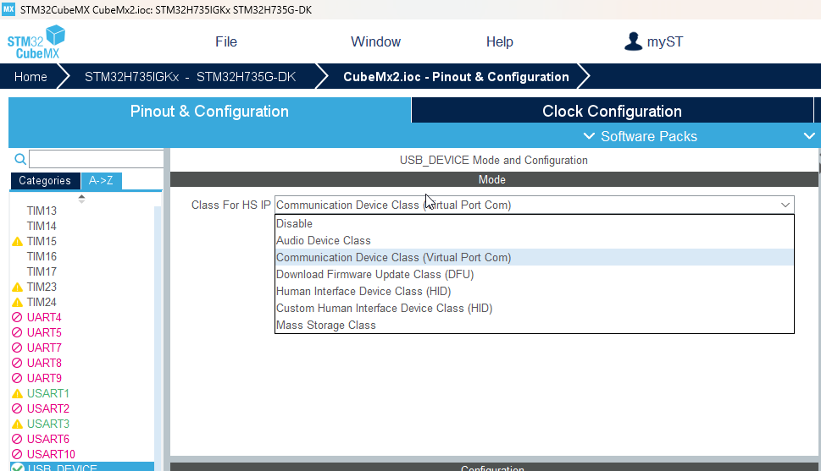Choose Communication Device Class (Virtual Port Com) option

click(x=534, y=257)
